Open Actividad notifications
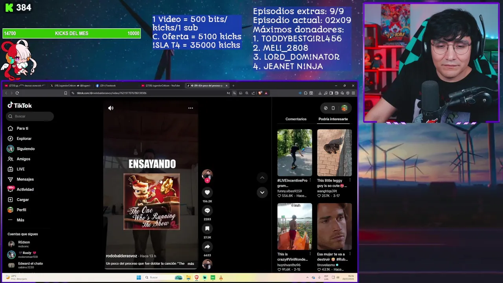The image size is (503, 283). 20,189
